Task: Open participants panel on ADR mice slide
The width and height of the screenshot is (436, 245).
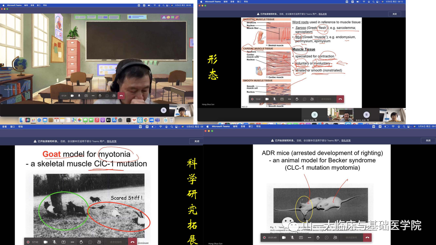Action: [x=335, y=238]
